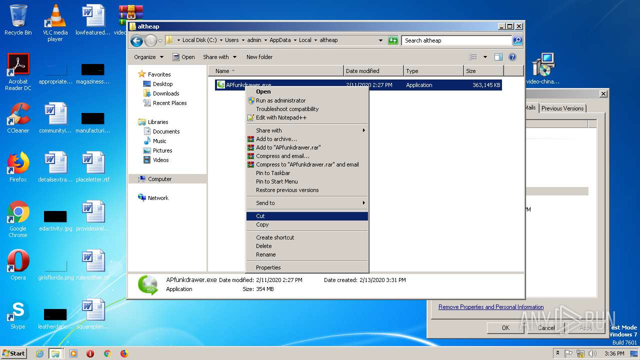Choose Run as administrator
Viewport: 640px width, 360px height.
307,100
